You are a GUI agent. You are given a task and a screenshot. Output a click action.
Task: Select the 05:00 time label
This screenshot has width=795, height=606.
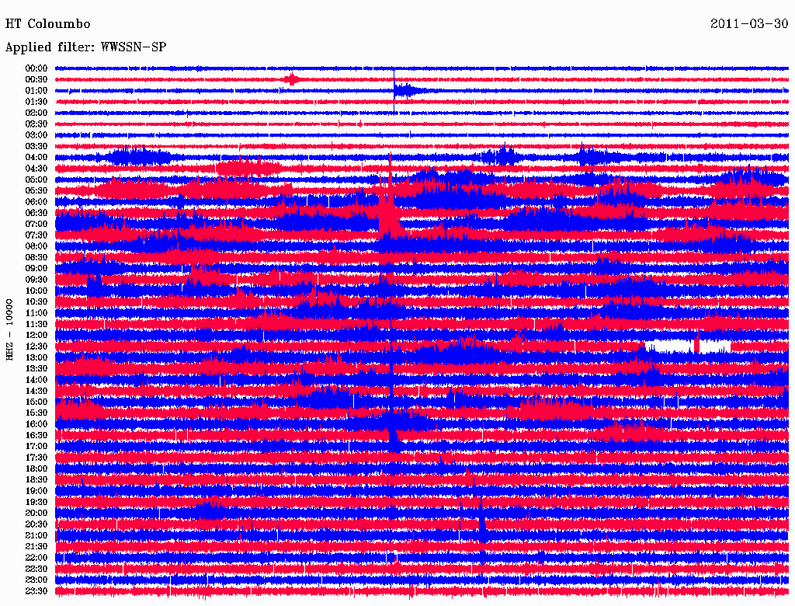36,179
